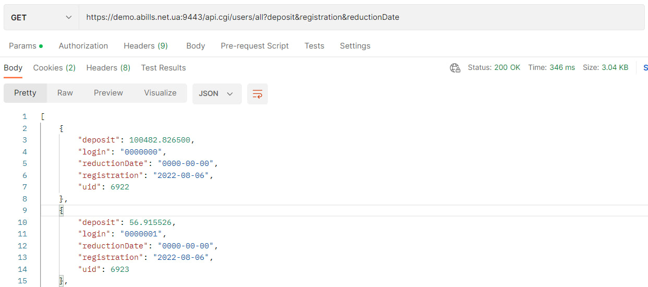
Task: Select the request Body tab
Action: [x=195, y=46]
